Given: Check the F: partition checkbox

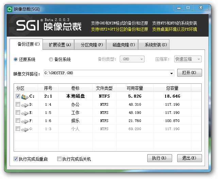Looking at the screenshot, I should tap(18, 121).
